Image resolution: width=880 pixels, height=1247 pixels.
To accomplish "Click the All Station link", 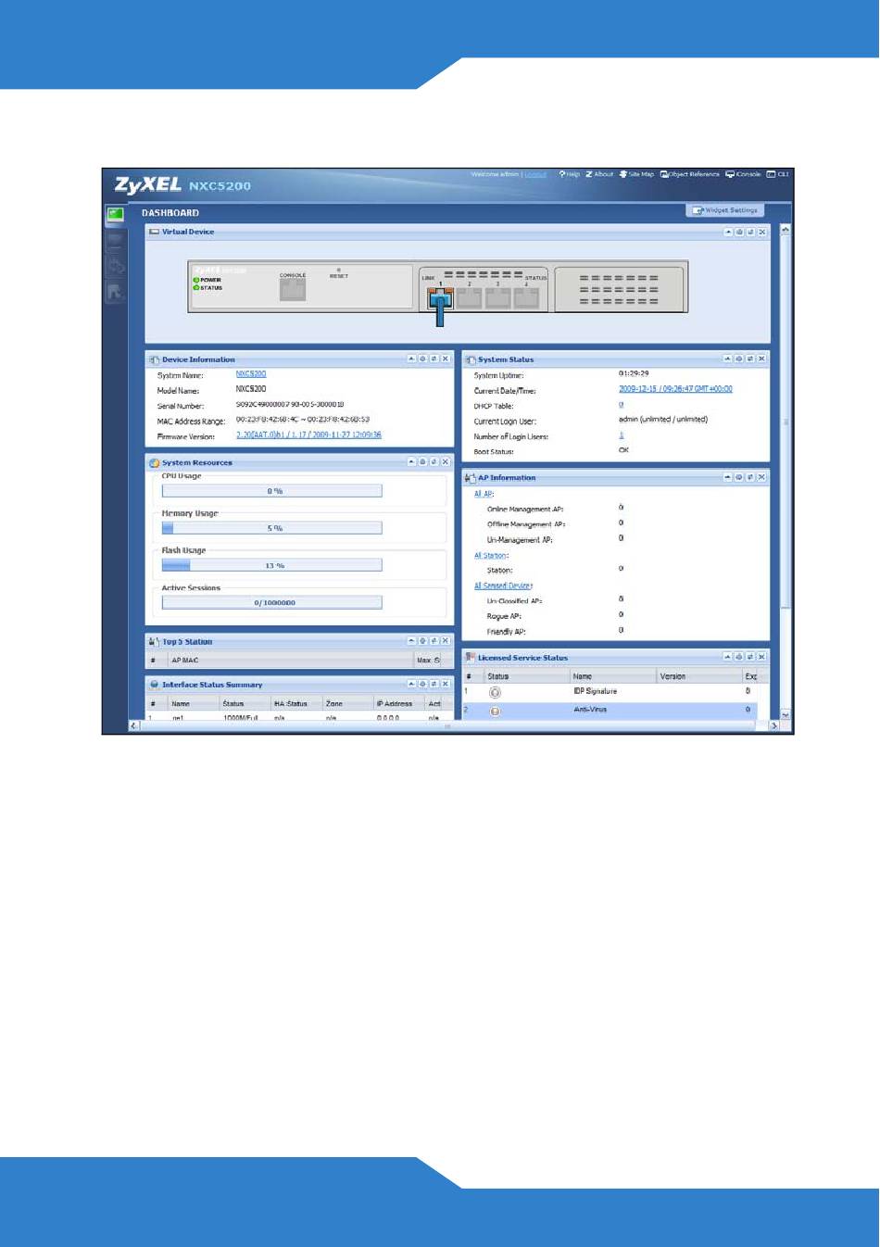I will tap(491, 556).
